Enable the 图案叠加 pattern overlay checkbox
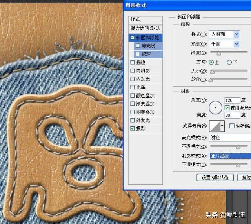The image size is (251, 224). 133,112
